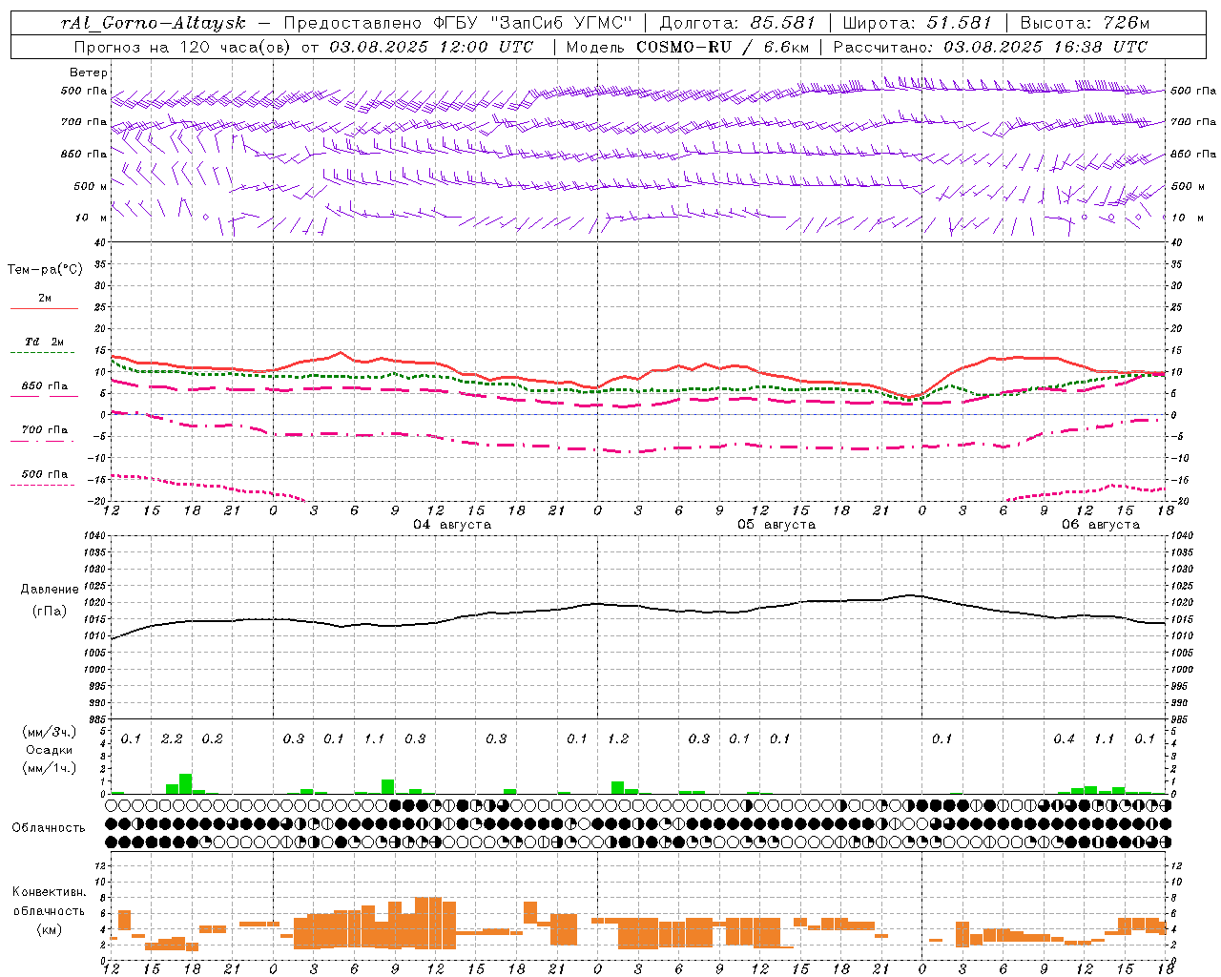This screenshot has height=977, width=1221.
Task: Click the (мм/3ч.) precipitation unit label
Action: tap(50, 732)
